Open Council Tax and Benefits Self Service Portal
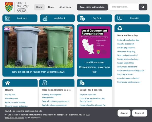The image size is (152, 122). 92,100
